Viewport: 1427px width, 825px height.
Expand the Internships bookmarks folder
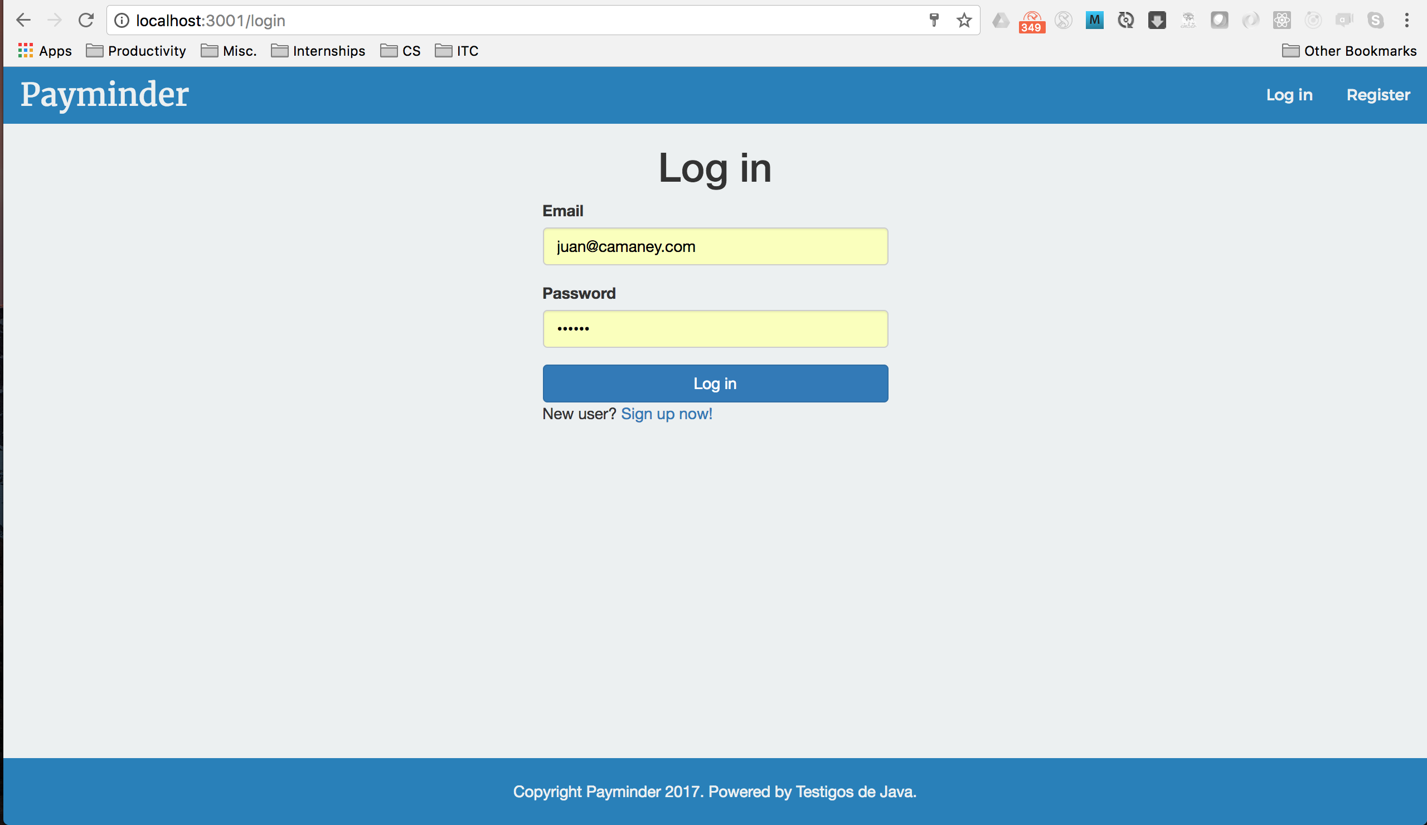[318, 51]
